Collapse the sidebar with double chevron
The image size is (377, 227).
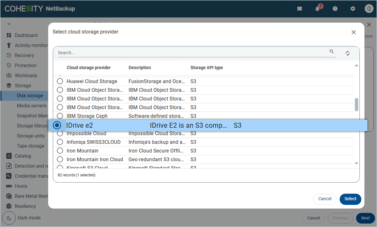[x=9, y=24]
